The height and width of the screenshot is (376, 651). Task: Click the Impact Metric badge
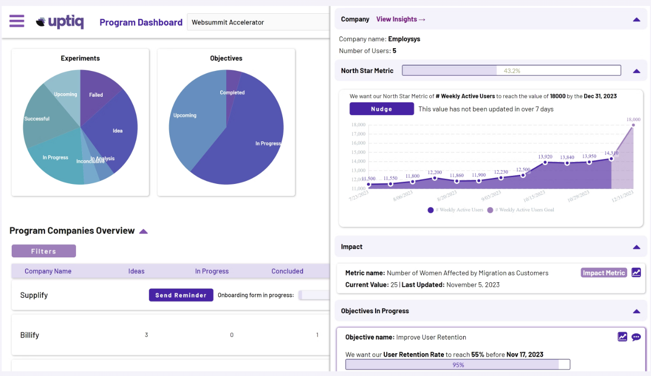tap(603, 272)
